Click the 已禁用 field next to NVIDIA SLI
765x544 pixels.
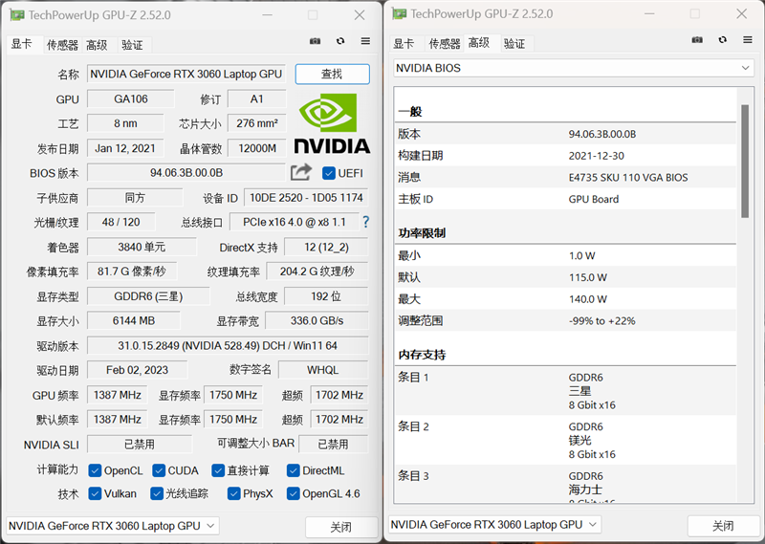(140, 444)
